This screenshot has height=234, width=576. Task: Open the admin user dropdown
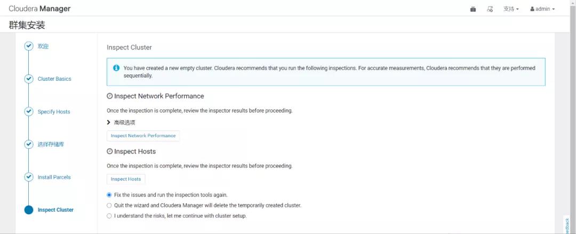pyautogui.click(x=542, y=9)
